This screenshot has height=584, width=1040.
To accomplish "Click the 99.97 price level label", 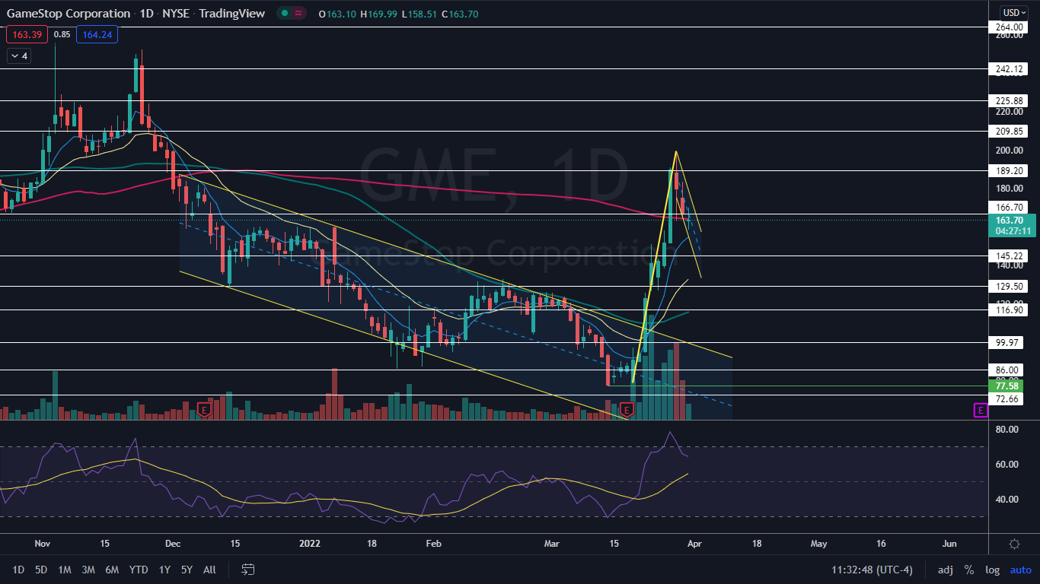I will point(1009,343).
